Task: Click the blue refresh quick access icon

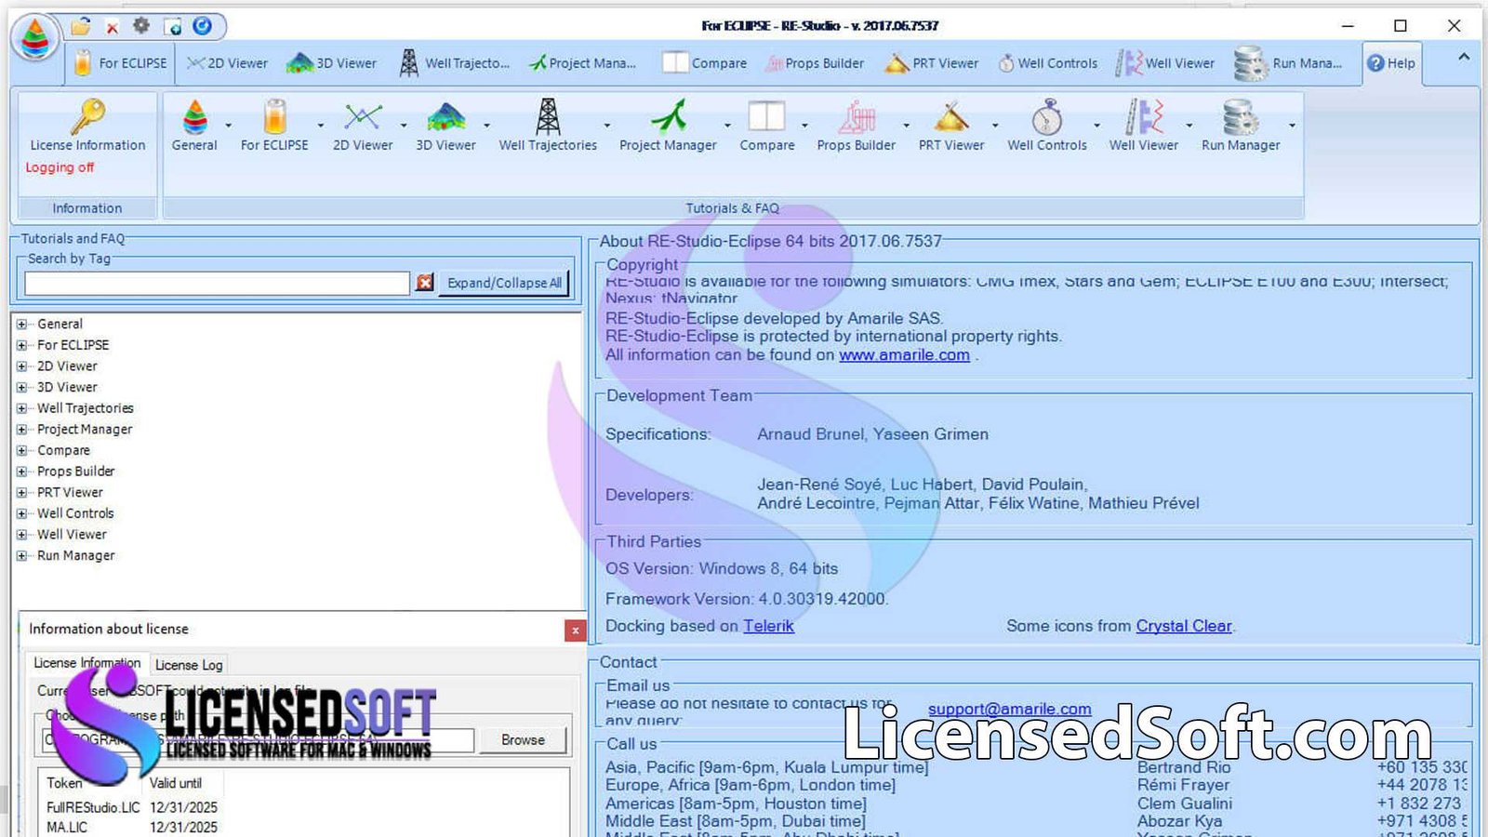Action: click(202, 26)
